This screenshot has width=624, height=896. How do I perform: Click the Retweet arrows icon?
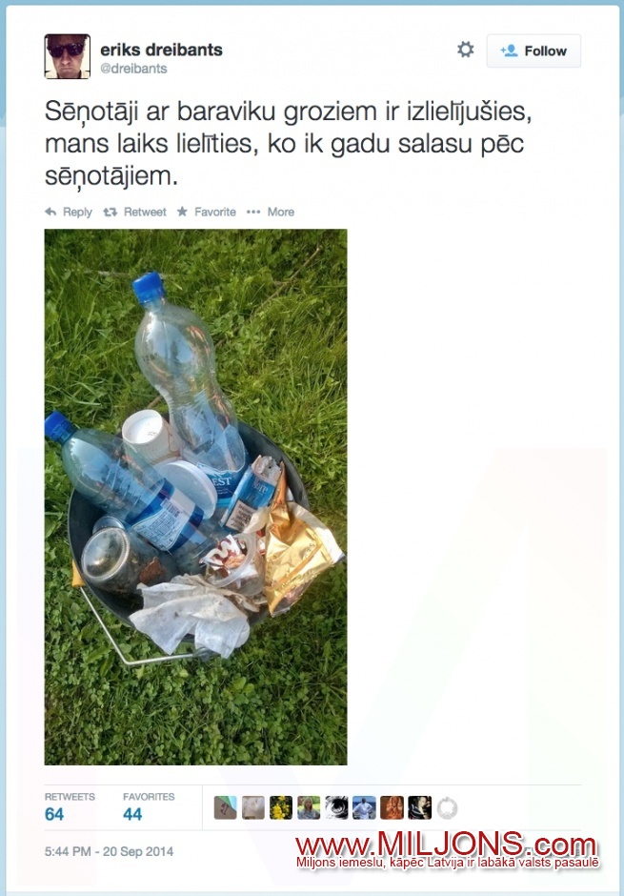click(x=110, y=212)
